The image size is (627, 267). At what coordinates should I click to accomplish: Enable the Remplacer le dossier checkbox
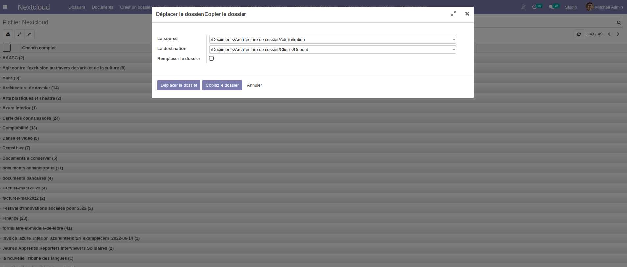pos(211,58)
